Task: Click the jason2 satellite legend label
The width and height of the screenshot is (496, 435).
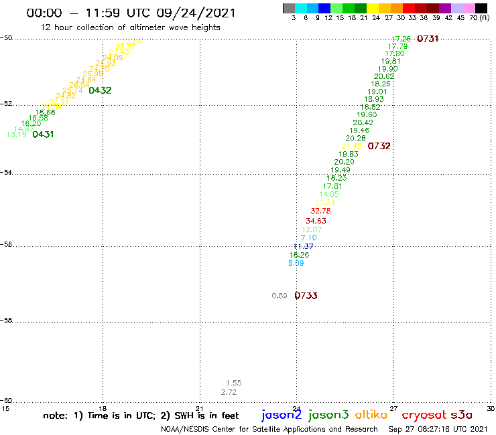Action: coord(282,416)
